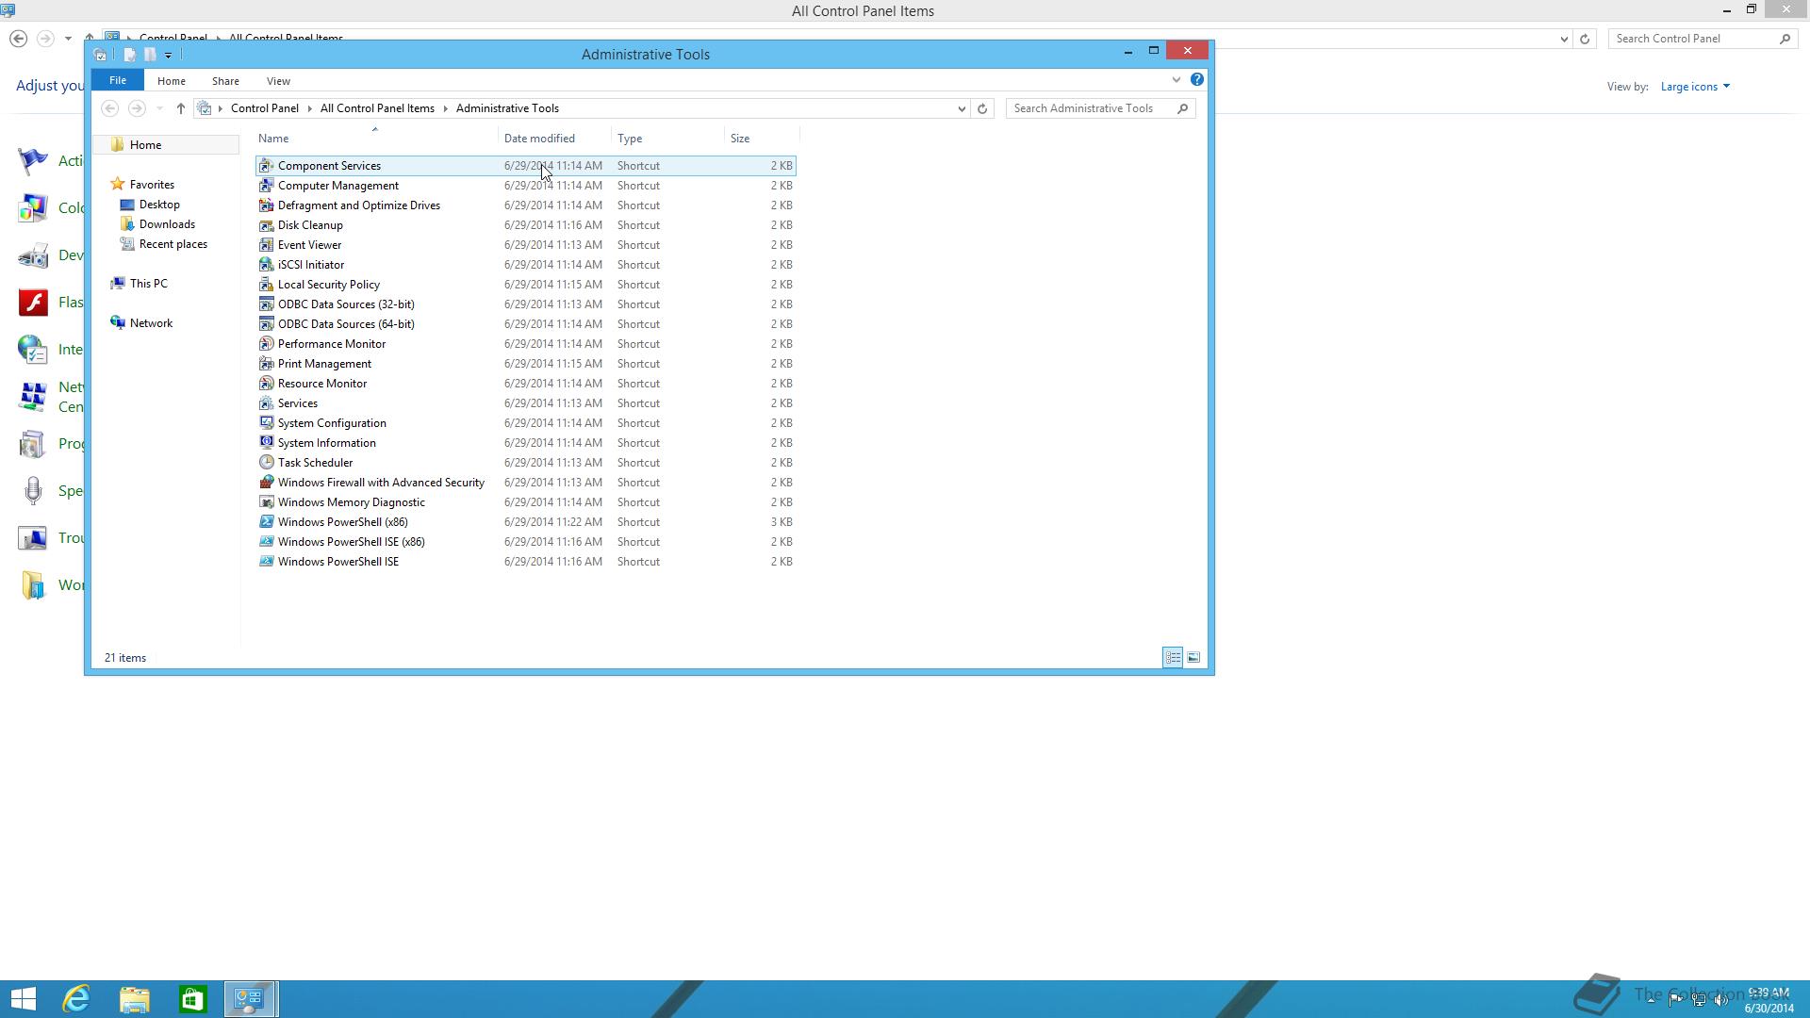Sort the list by Type column

668,139
